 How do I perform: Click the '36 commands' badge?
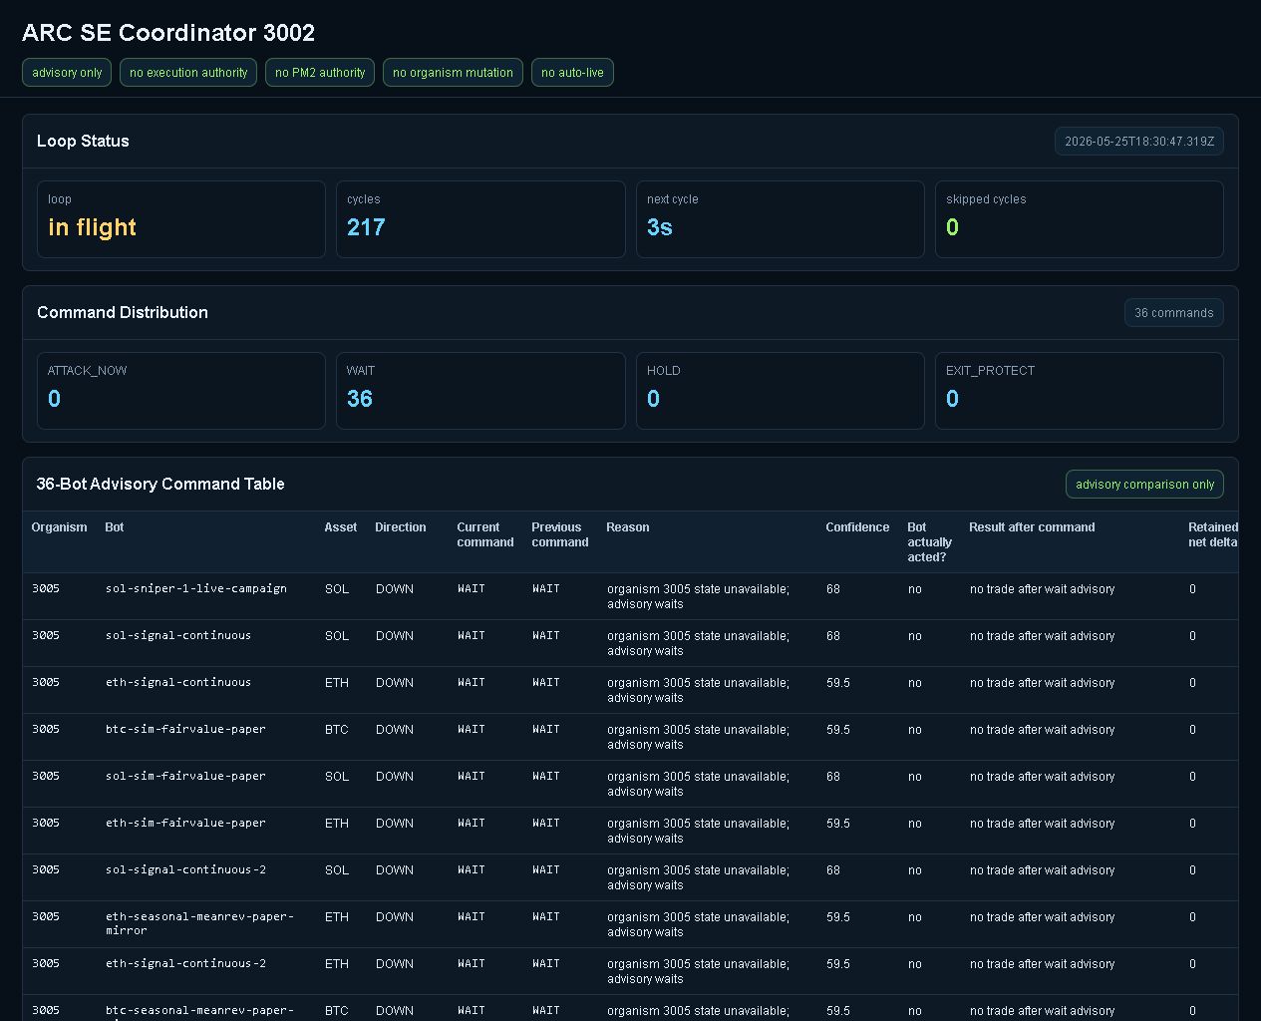pos(1173,312)
